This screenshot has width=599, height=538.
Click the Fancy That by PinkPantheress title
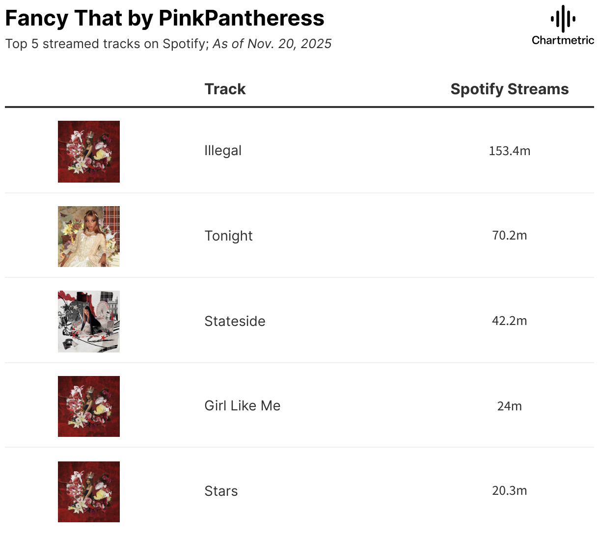point(164,18)
